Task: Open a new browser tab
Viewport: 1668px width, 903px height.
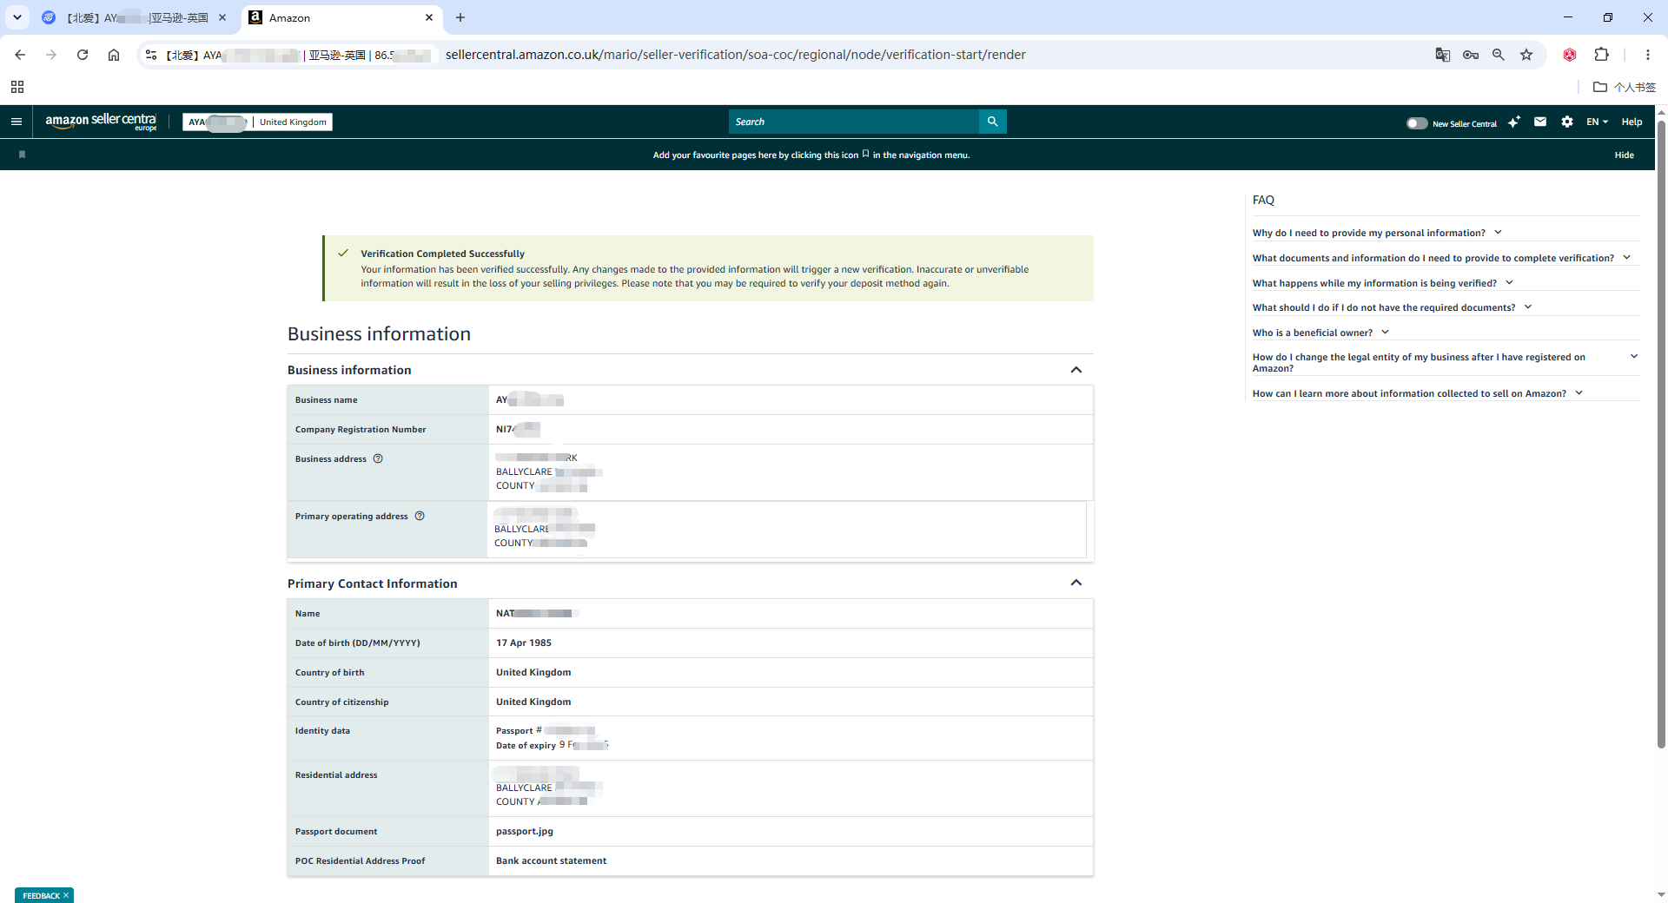Action: pos(460,17)
